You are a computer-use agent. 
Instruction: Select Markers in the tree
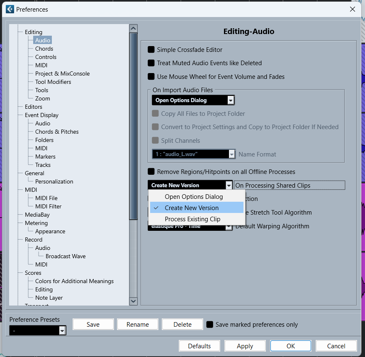coord(45,156)
